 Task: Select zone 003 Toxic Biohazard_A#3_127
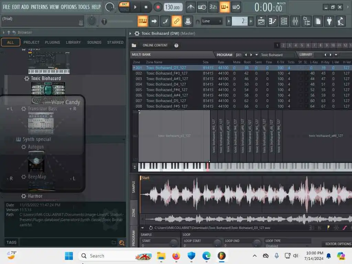coord(242,79)
